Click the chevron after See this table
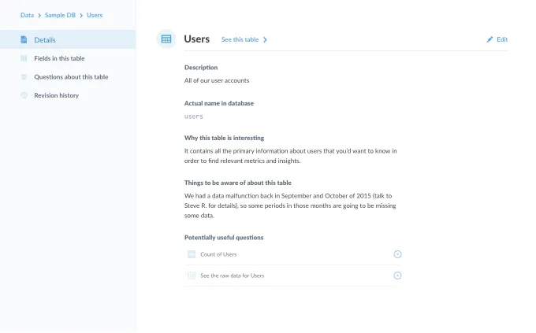 click(x=265, y=39)
